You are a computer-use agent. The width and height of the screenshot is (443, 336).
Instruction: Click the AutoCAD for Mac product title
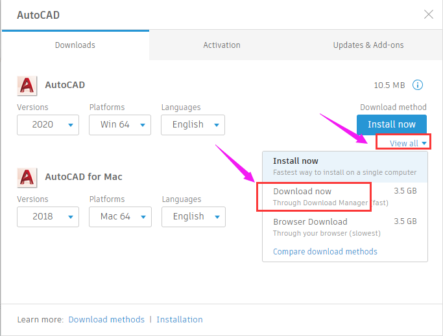[84, 177]
